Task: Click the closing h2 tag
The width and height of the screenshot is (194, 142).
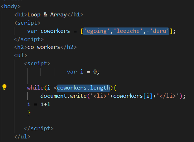Action: point(68,47)
